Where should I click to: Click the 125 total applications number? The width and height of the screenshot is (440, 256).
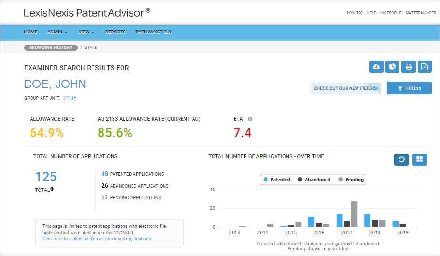pyautogui.click(x=46, y=177)
